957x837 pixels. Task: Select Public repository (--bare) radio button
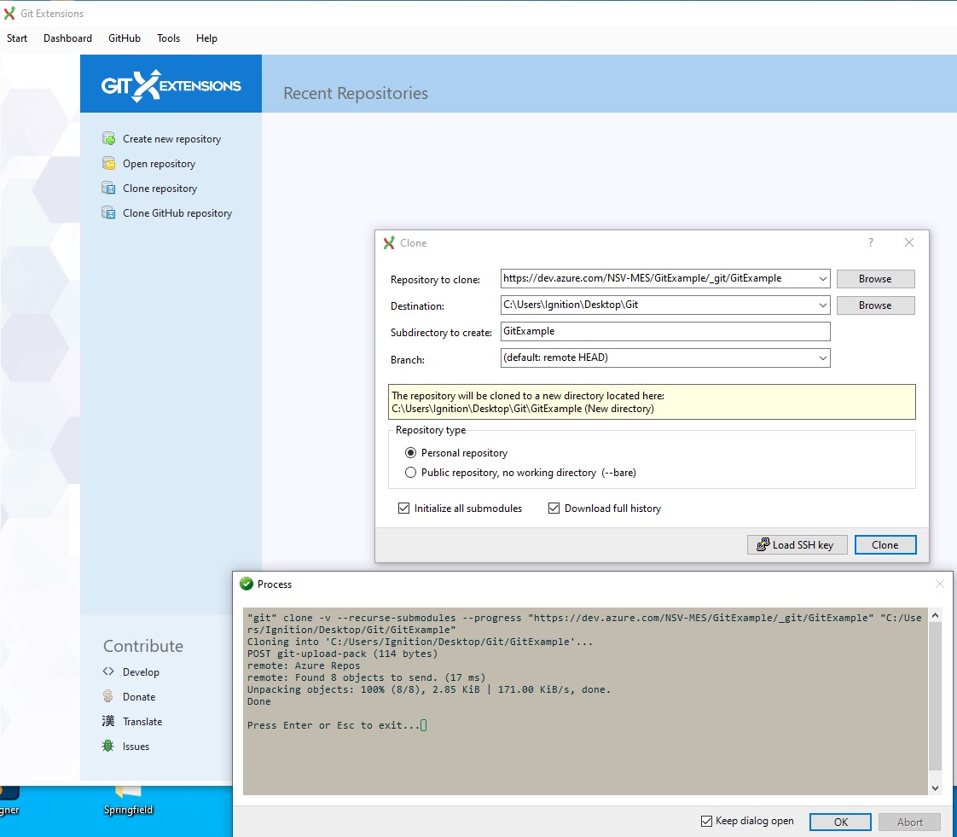point(411,473)
